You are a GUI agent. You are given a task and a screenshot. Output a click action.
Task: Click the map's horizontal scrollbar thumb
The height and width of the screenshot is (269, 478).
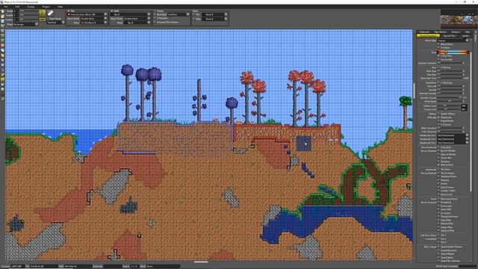coord(201,262)
